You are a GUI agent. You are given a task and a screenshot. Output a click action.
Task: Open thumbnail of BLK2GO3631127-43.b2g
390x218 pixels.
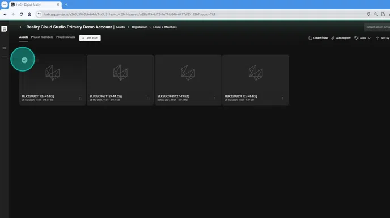[188, 73]
